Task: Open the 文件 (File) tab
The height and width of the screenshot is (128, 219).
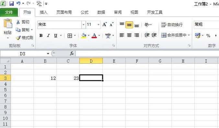Action: 9,12
